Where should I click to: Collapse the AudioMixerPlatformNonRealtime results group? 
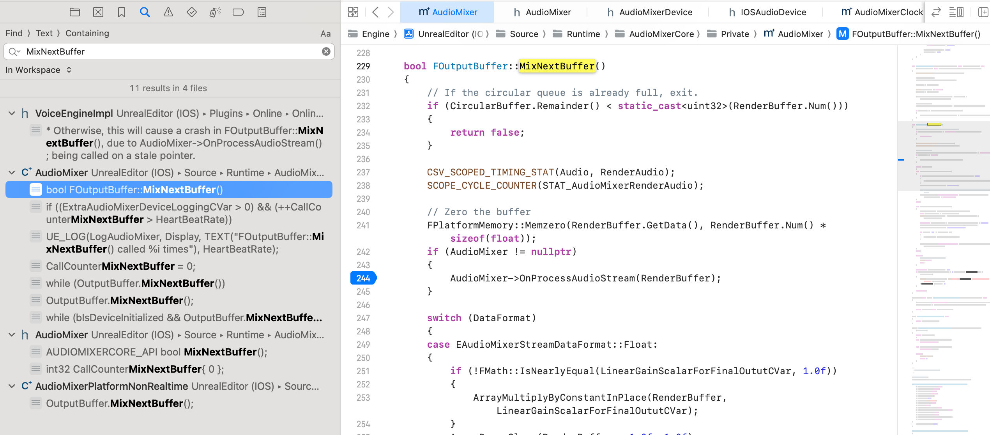12,386
